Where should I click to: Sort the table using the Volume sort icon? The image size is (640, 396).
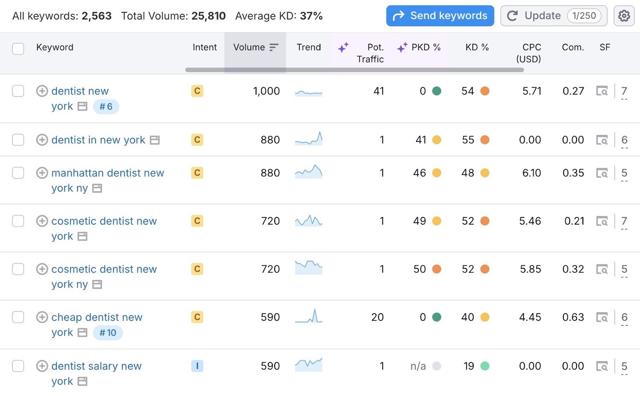274,47
